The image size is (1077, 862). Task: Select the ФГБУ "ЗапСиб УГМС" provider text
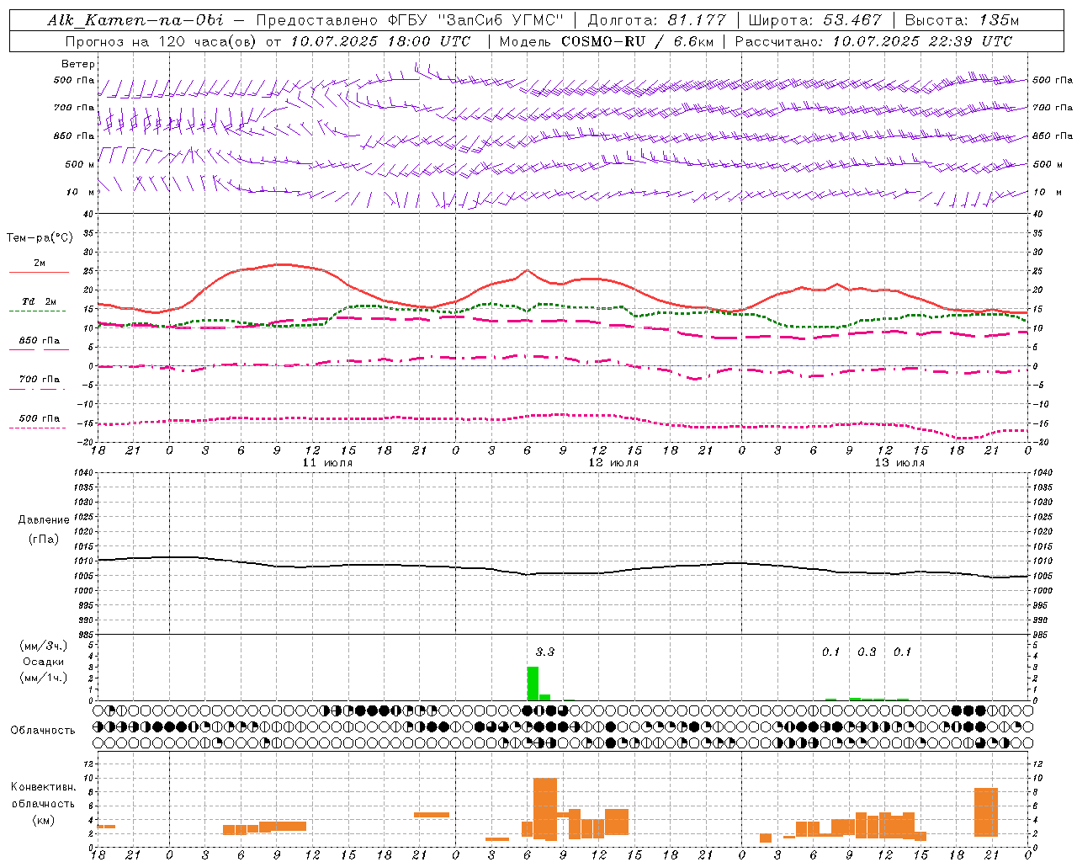pyautogui.click(x=476, y=20)
